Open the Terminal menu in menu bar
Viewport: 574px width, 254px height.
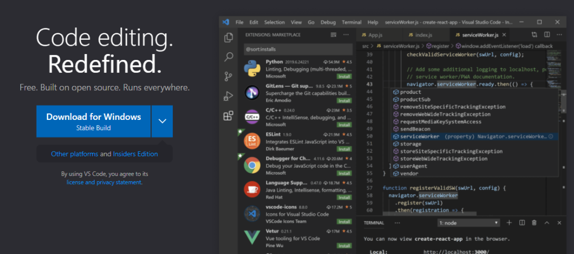point(351,22)
